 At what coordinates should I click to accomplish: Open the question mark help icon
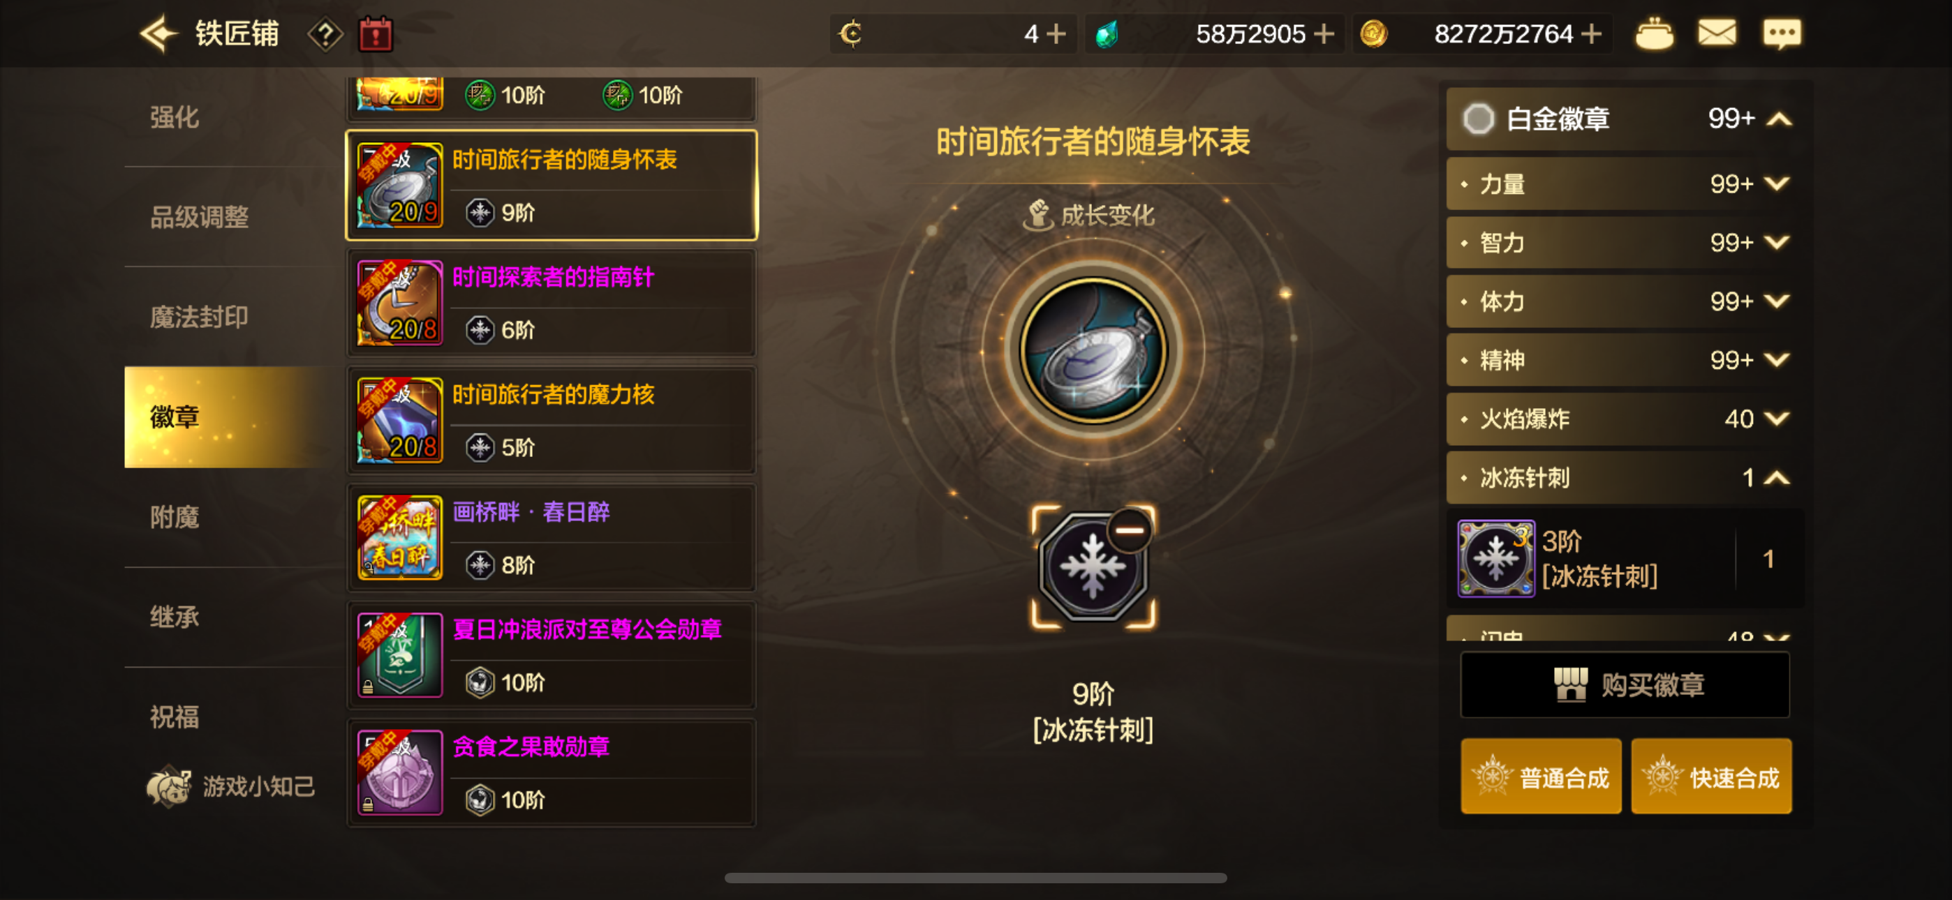coord(325,34)
